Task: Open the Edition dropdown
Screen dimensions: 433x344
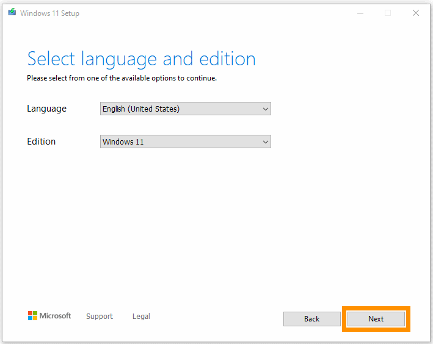Action: point(185,142)
